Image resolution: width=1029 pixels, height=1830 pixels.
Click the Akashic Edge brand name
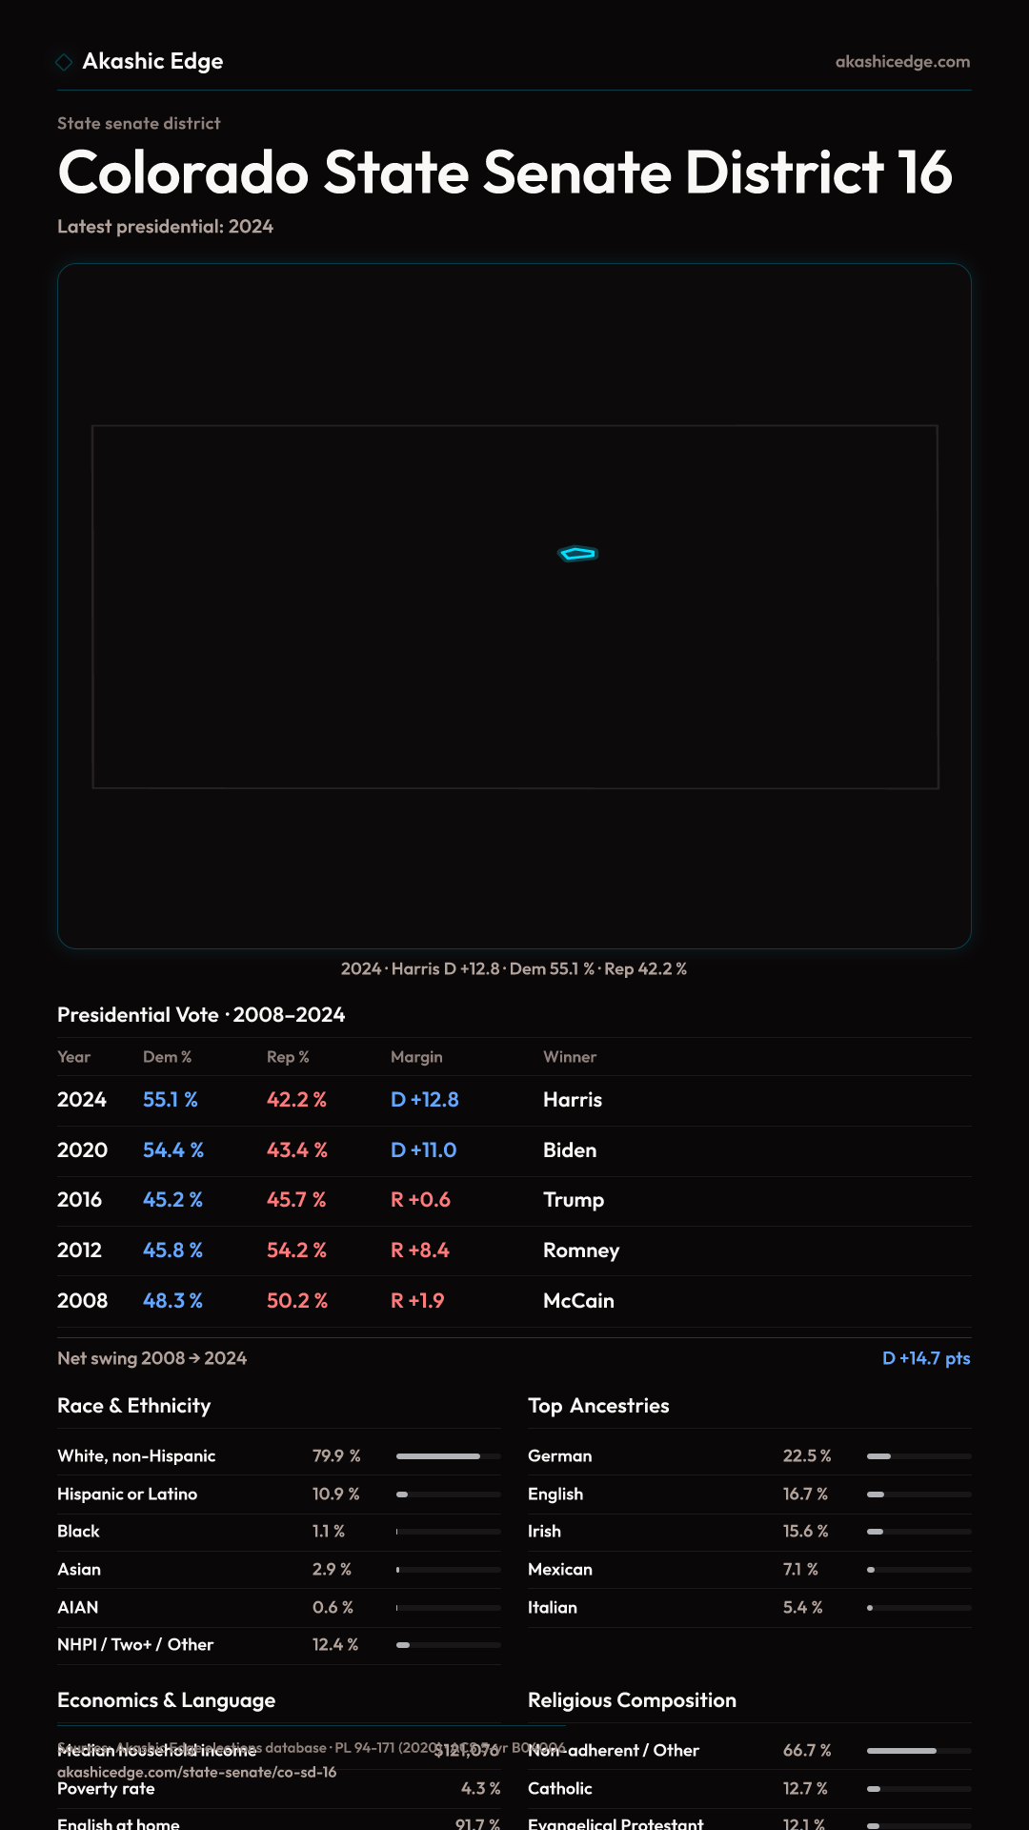pos(152,62)
